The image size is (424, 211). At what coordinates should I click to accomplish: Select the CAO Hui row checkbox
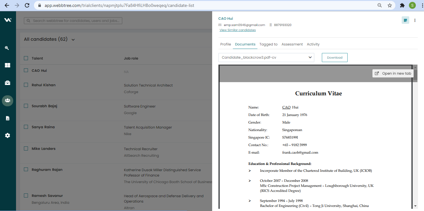click(26, 70)
